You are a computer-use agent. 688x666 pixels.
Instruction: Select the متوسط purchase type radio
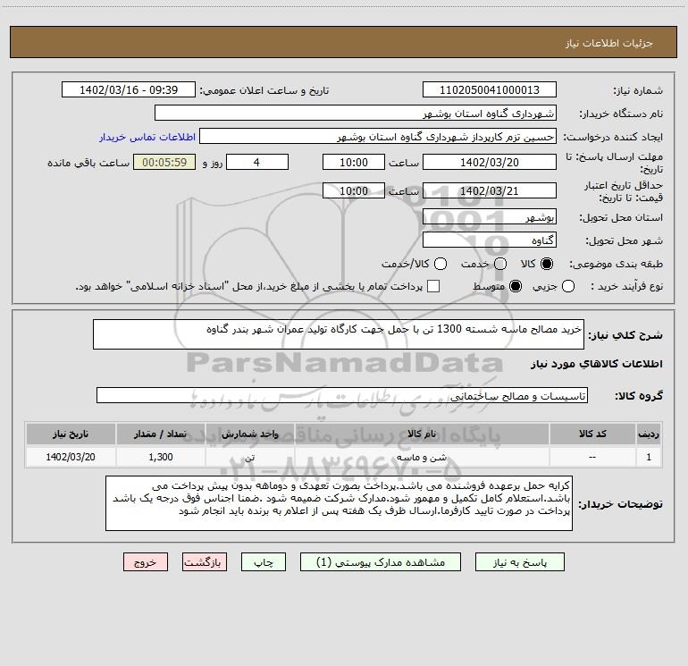[x=516, y=286]
